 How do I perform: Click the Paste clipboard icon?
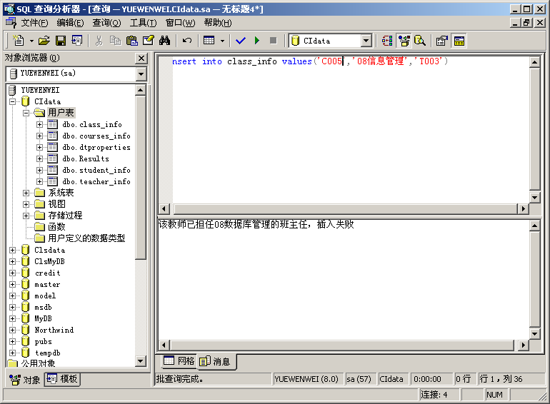point(131,41)
